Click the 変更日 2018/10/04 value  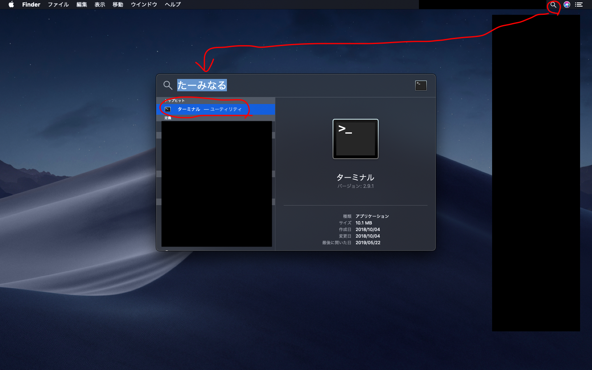pos(368,236)
